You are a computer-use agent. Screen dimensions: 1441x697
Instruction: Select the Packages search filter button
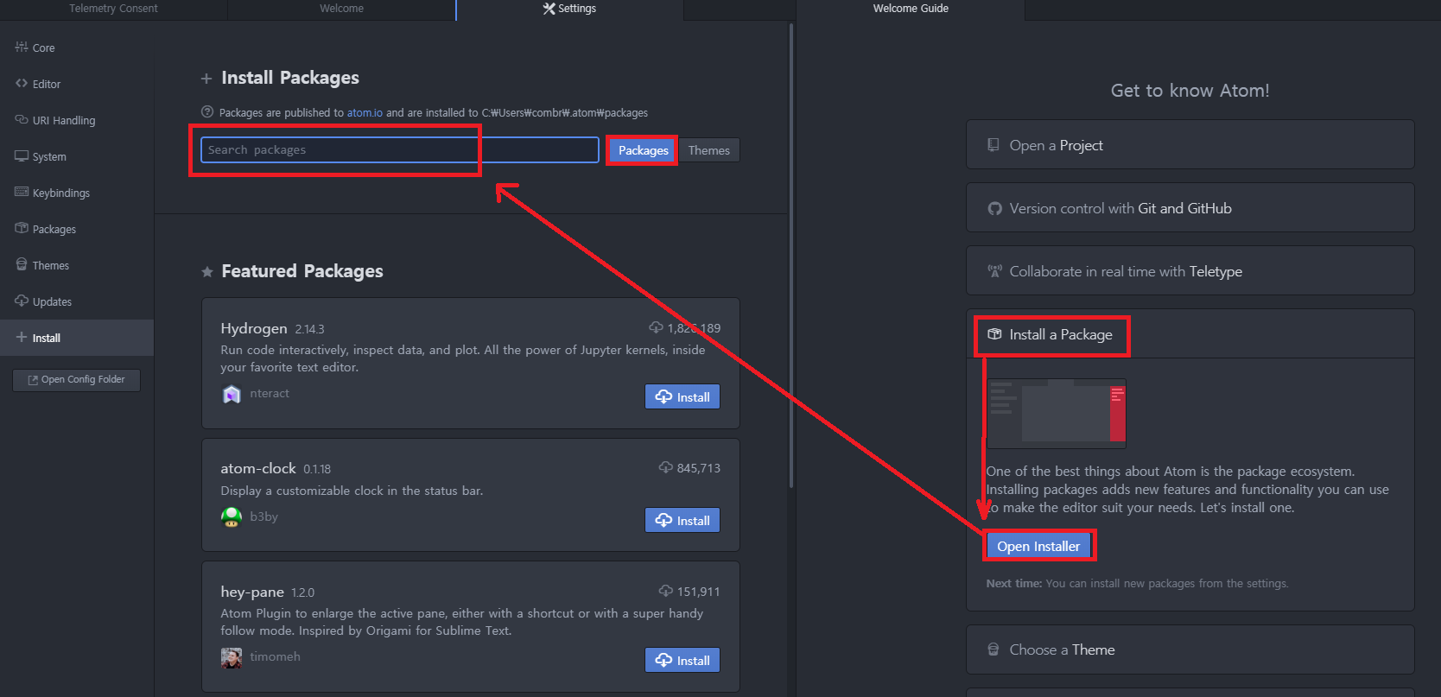click(x=644, y=150)
